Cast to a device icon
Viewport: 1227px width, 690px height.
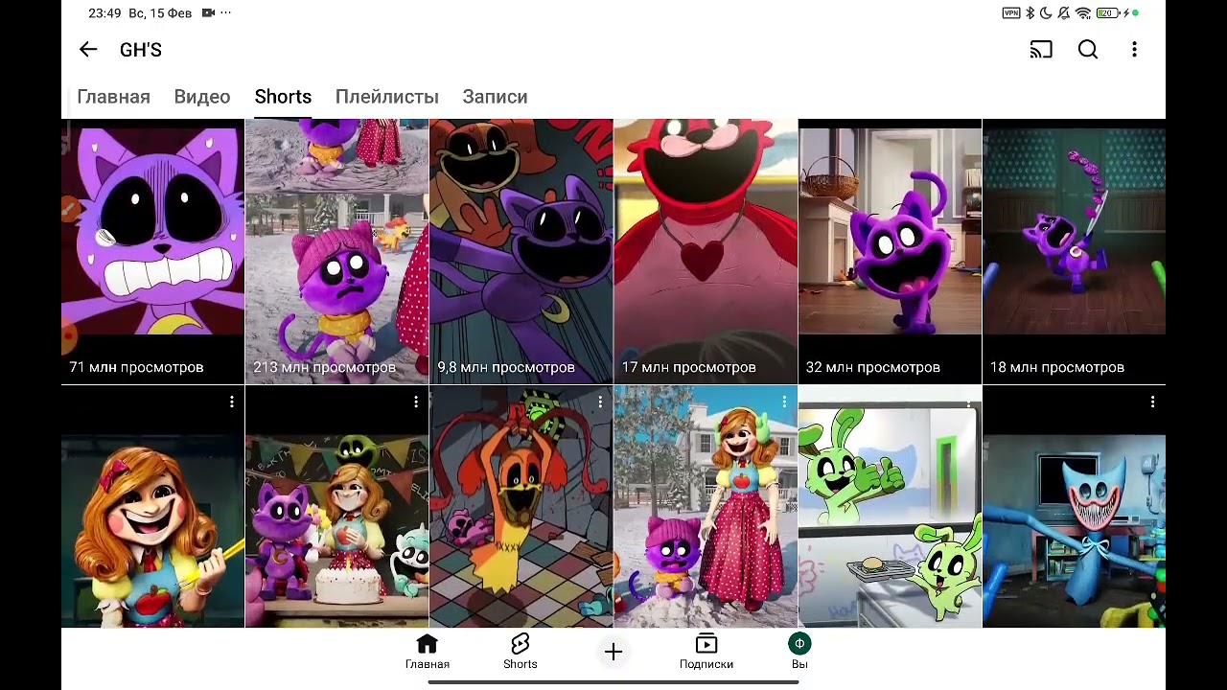pos(1041,50)
